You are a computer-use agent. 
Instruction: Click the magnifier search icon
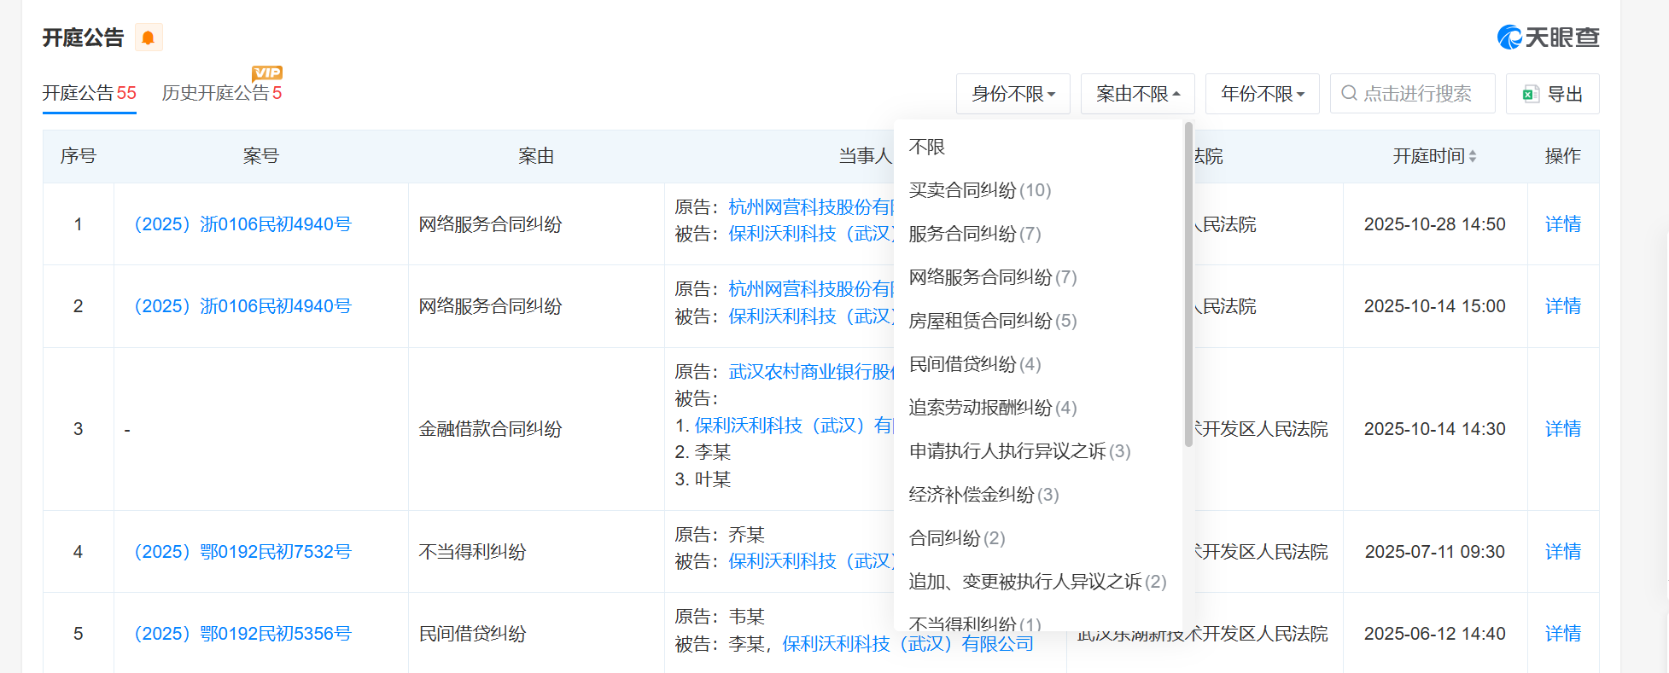click(1349, 93)
